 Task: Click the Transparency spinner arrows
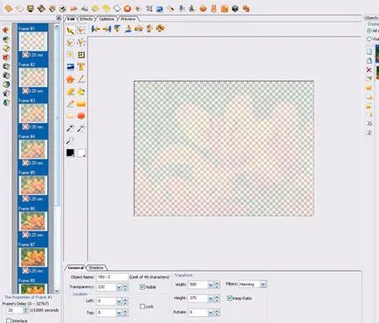[x=125, y=287]
